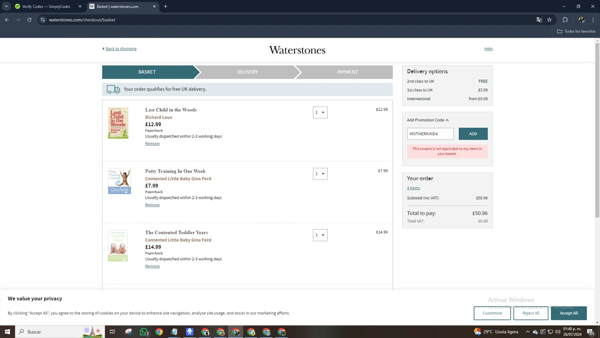600x338 pixels.
Task: Click the translate page icon
Action: [539, 20]
